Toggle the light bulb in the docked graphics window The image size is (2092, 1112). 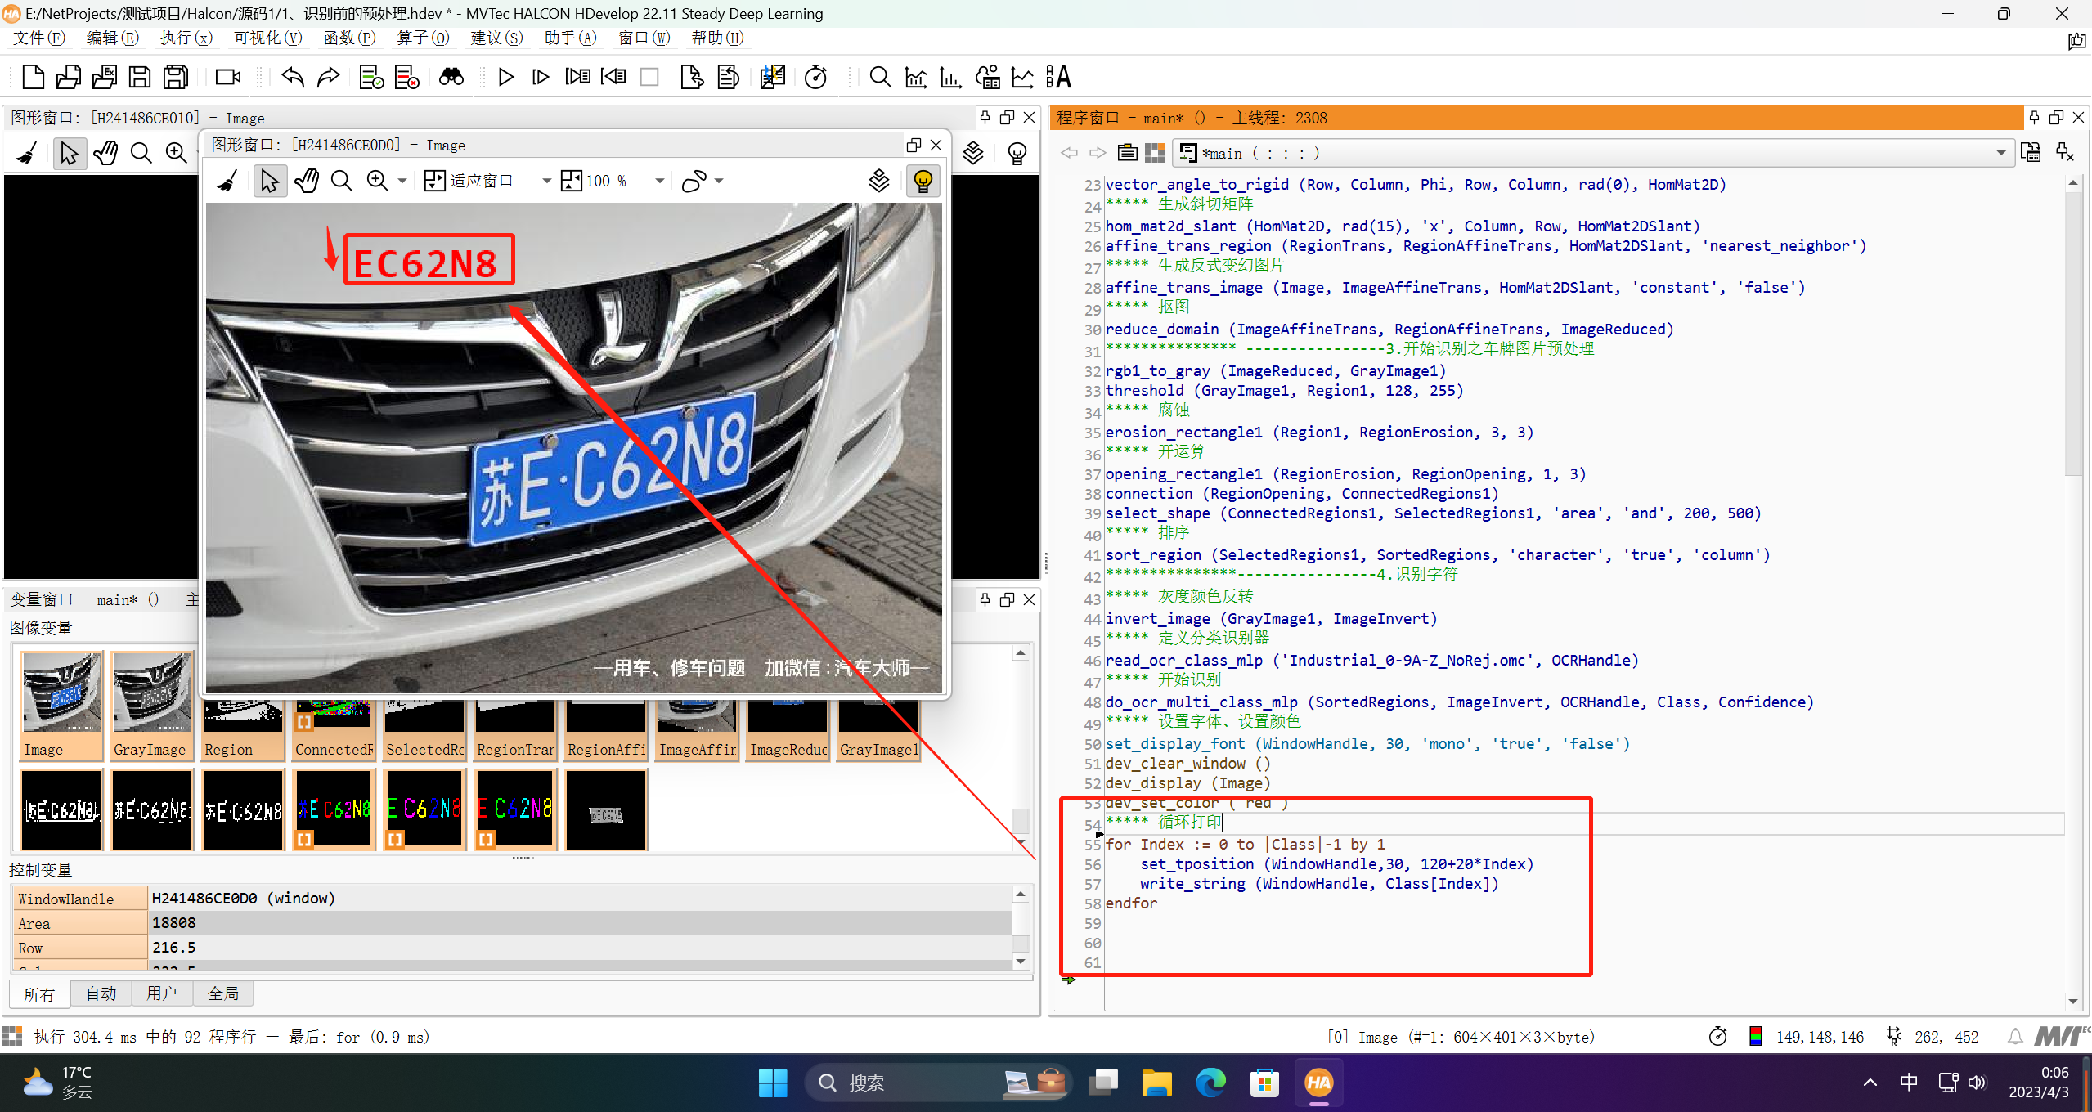(x=1017, y=153)
